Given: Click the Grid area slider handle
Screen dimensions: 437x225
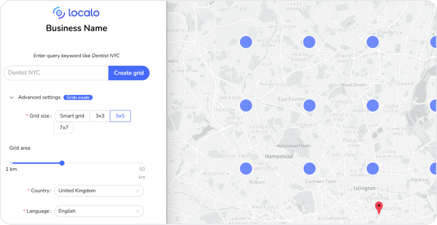Looking at the screenshot, I should coord(62,163).
